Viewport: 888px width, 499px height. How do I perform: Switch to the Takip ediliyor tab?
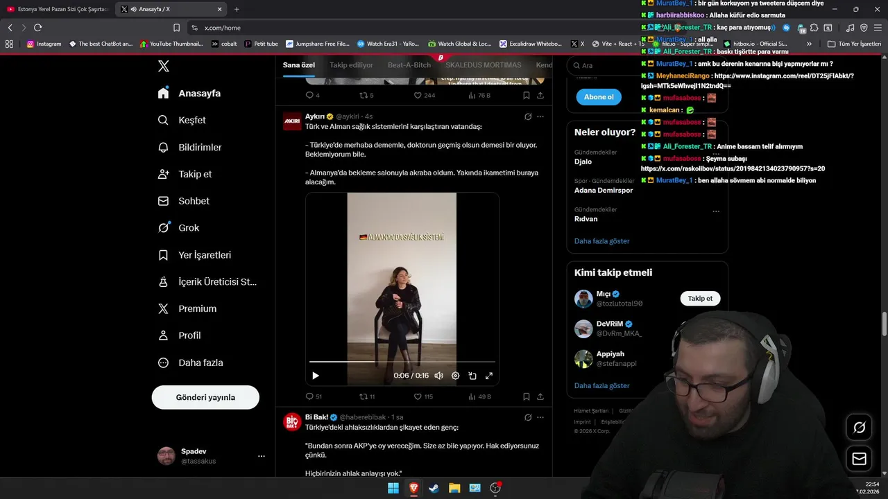click(x=351, y=65)
